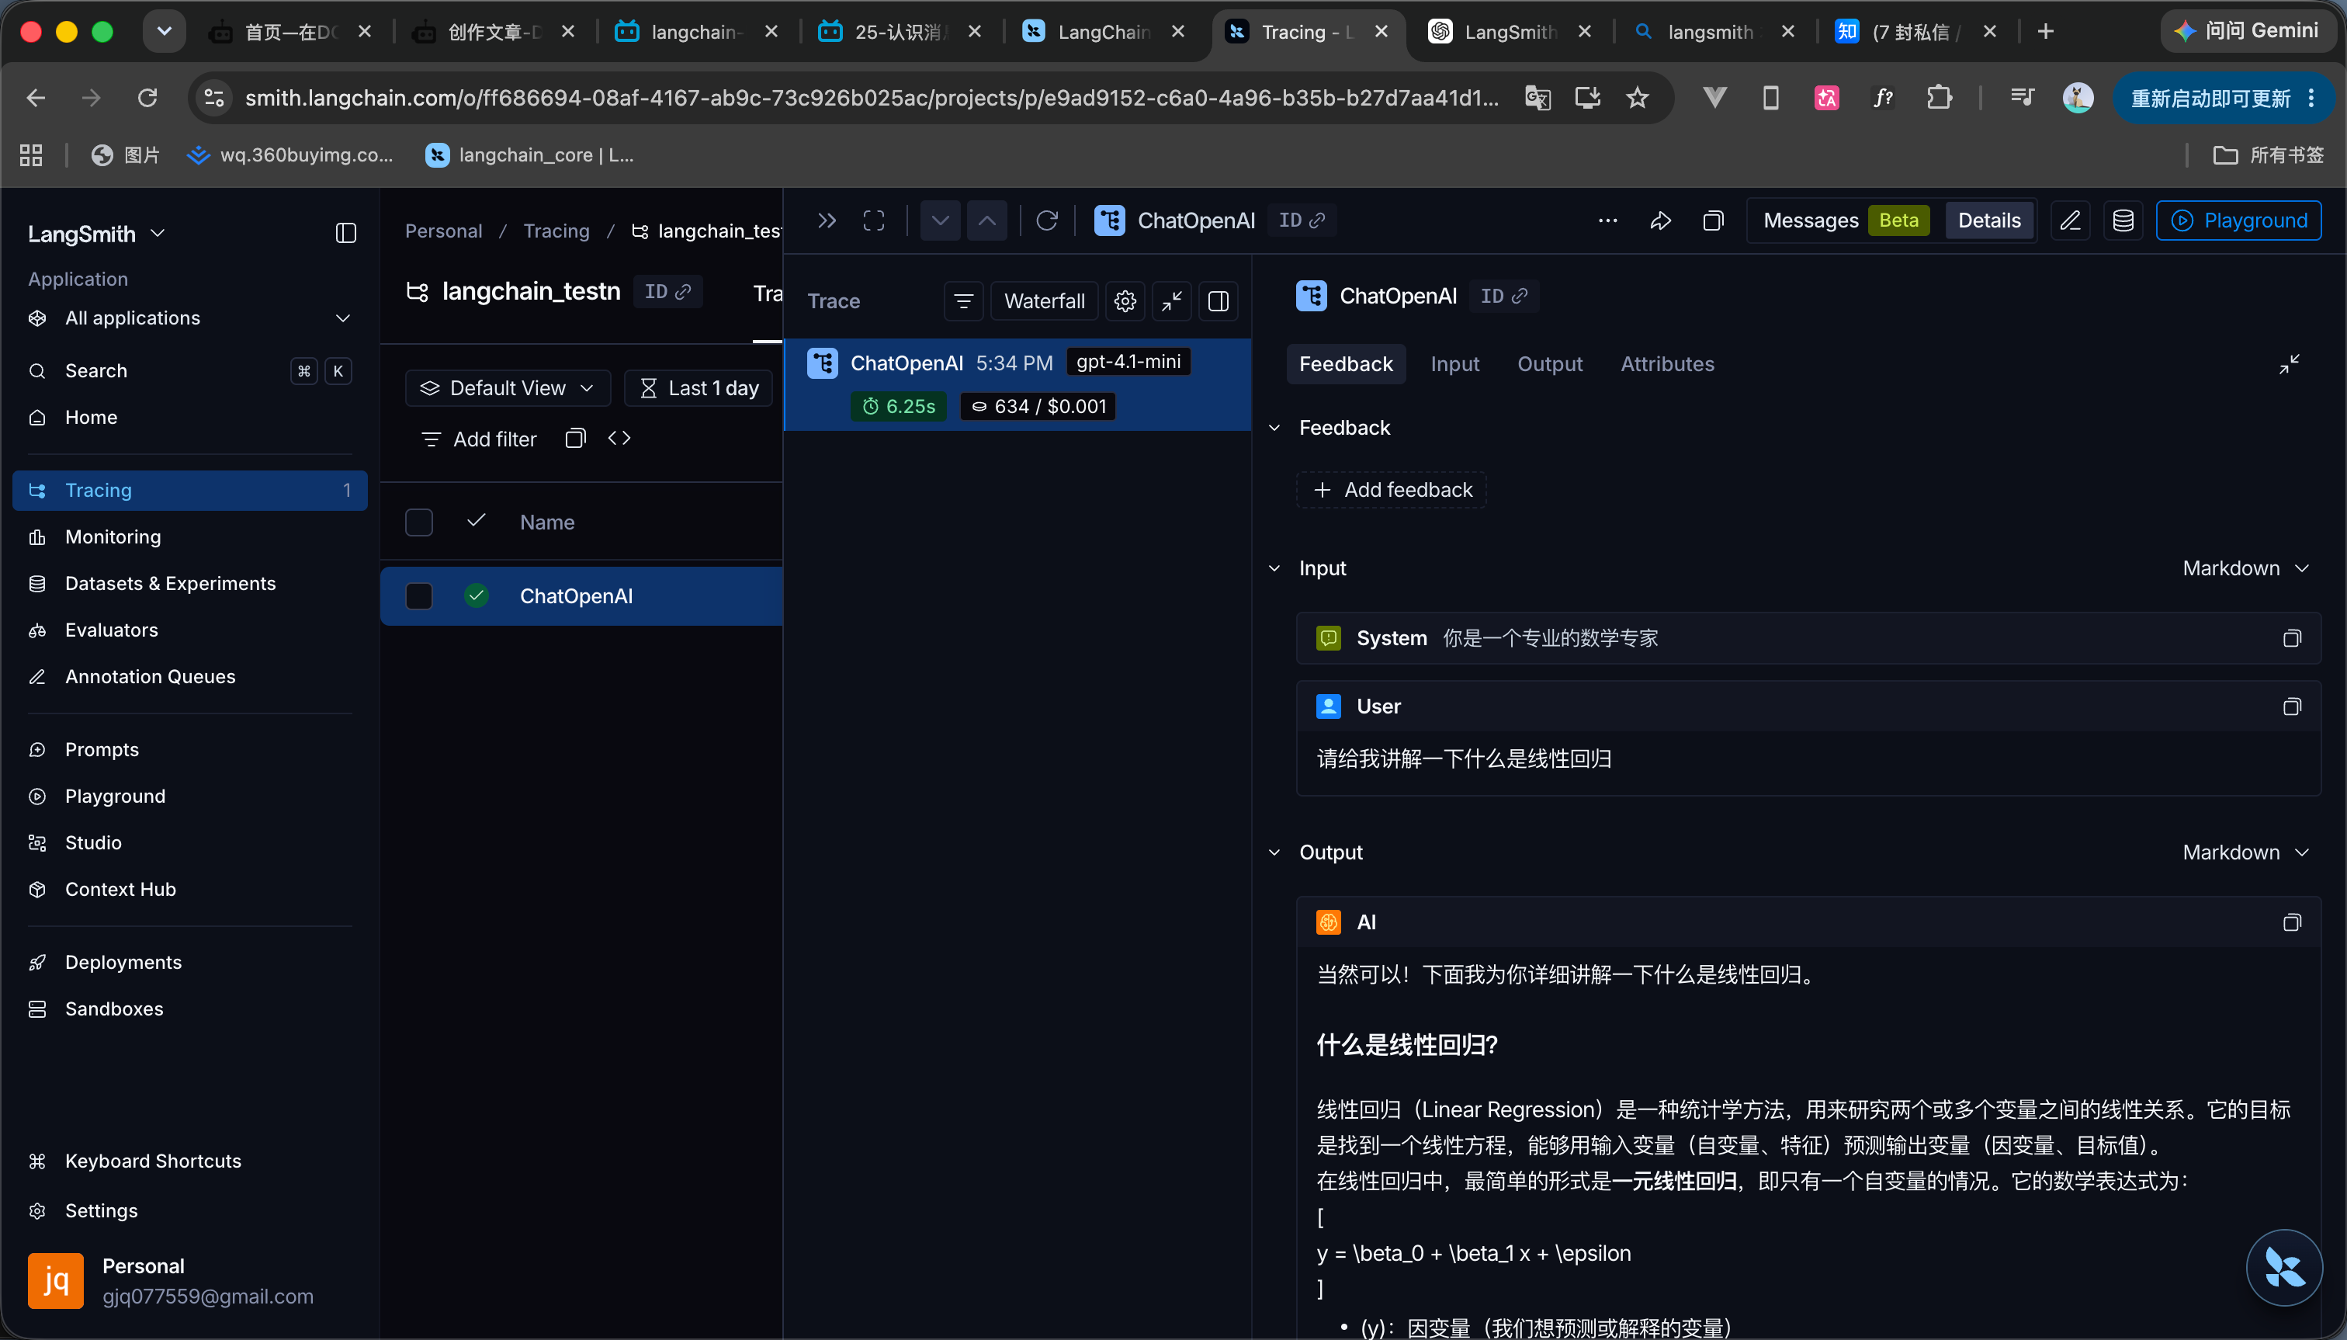Copy ID link beside langchain_testn project
This screenshot has width=2347, height=1340.
point(668,292)
